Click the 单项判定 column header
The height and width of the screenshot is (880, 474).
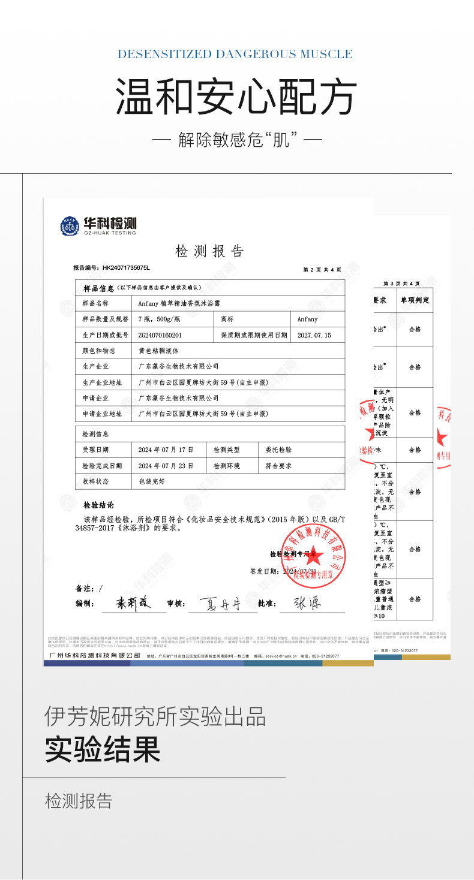coord(415,300)
